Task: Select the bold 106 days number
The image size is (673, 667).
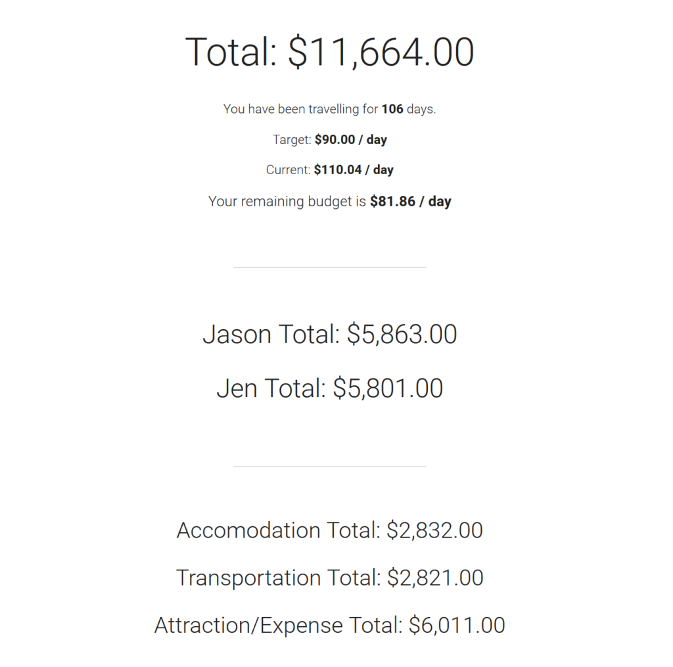Action: click(392, 109)
